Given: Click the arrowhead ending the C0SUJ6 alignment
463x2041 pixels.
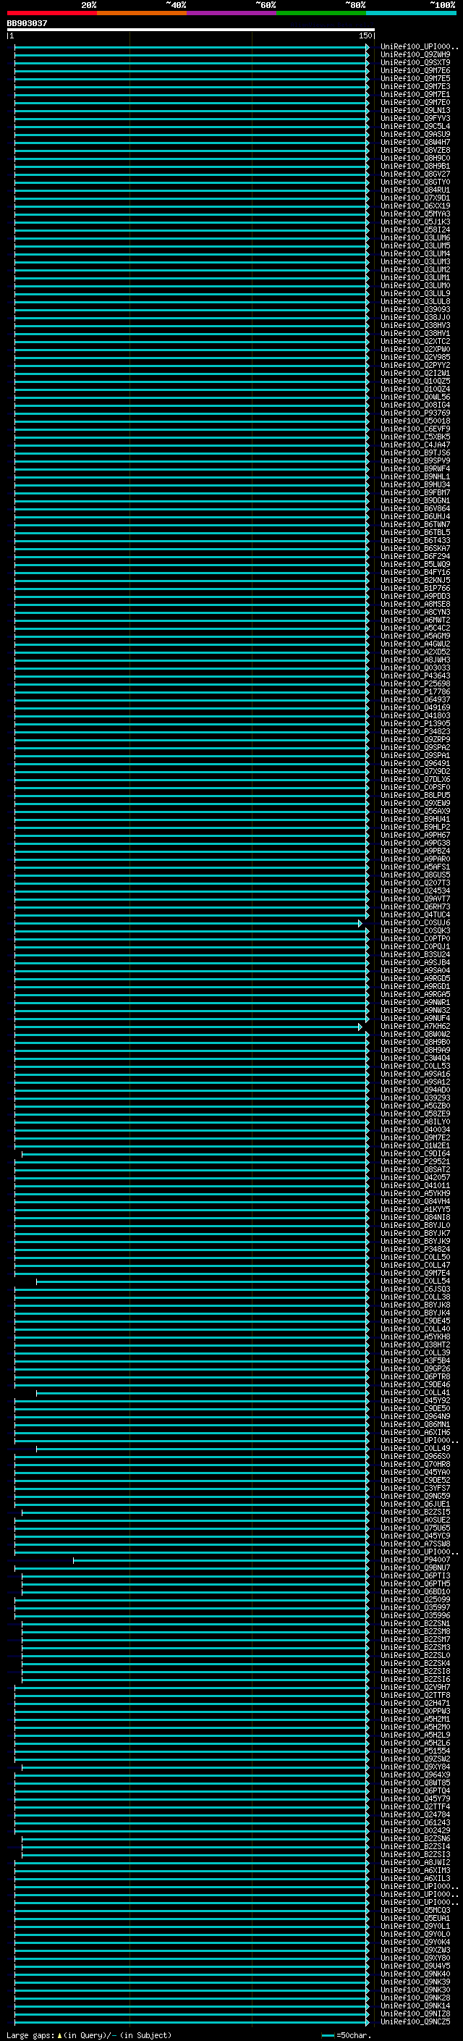Looking at the screenshot, I should (x=360, y=923).
